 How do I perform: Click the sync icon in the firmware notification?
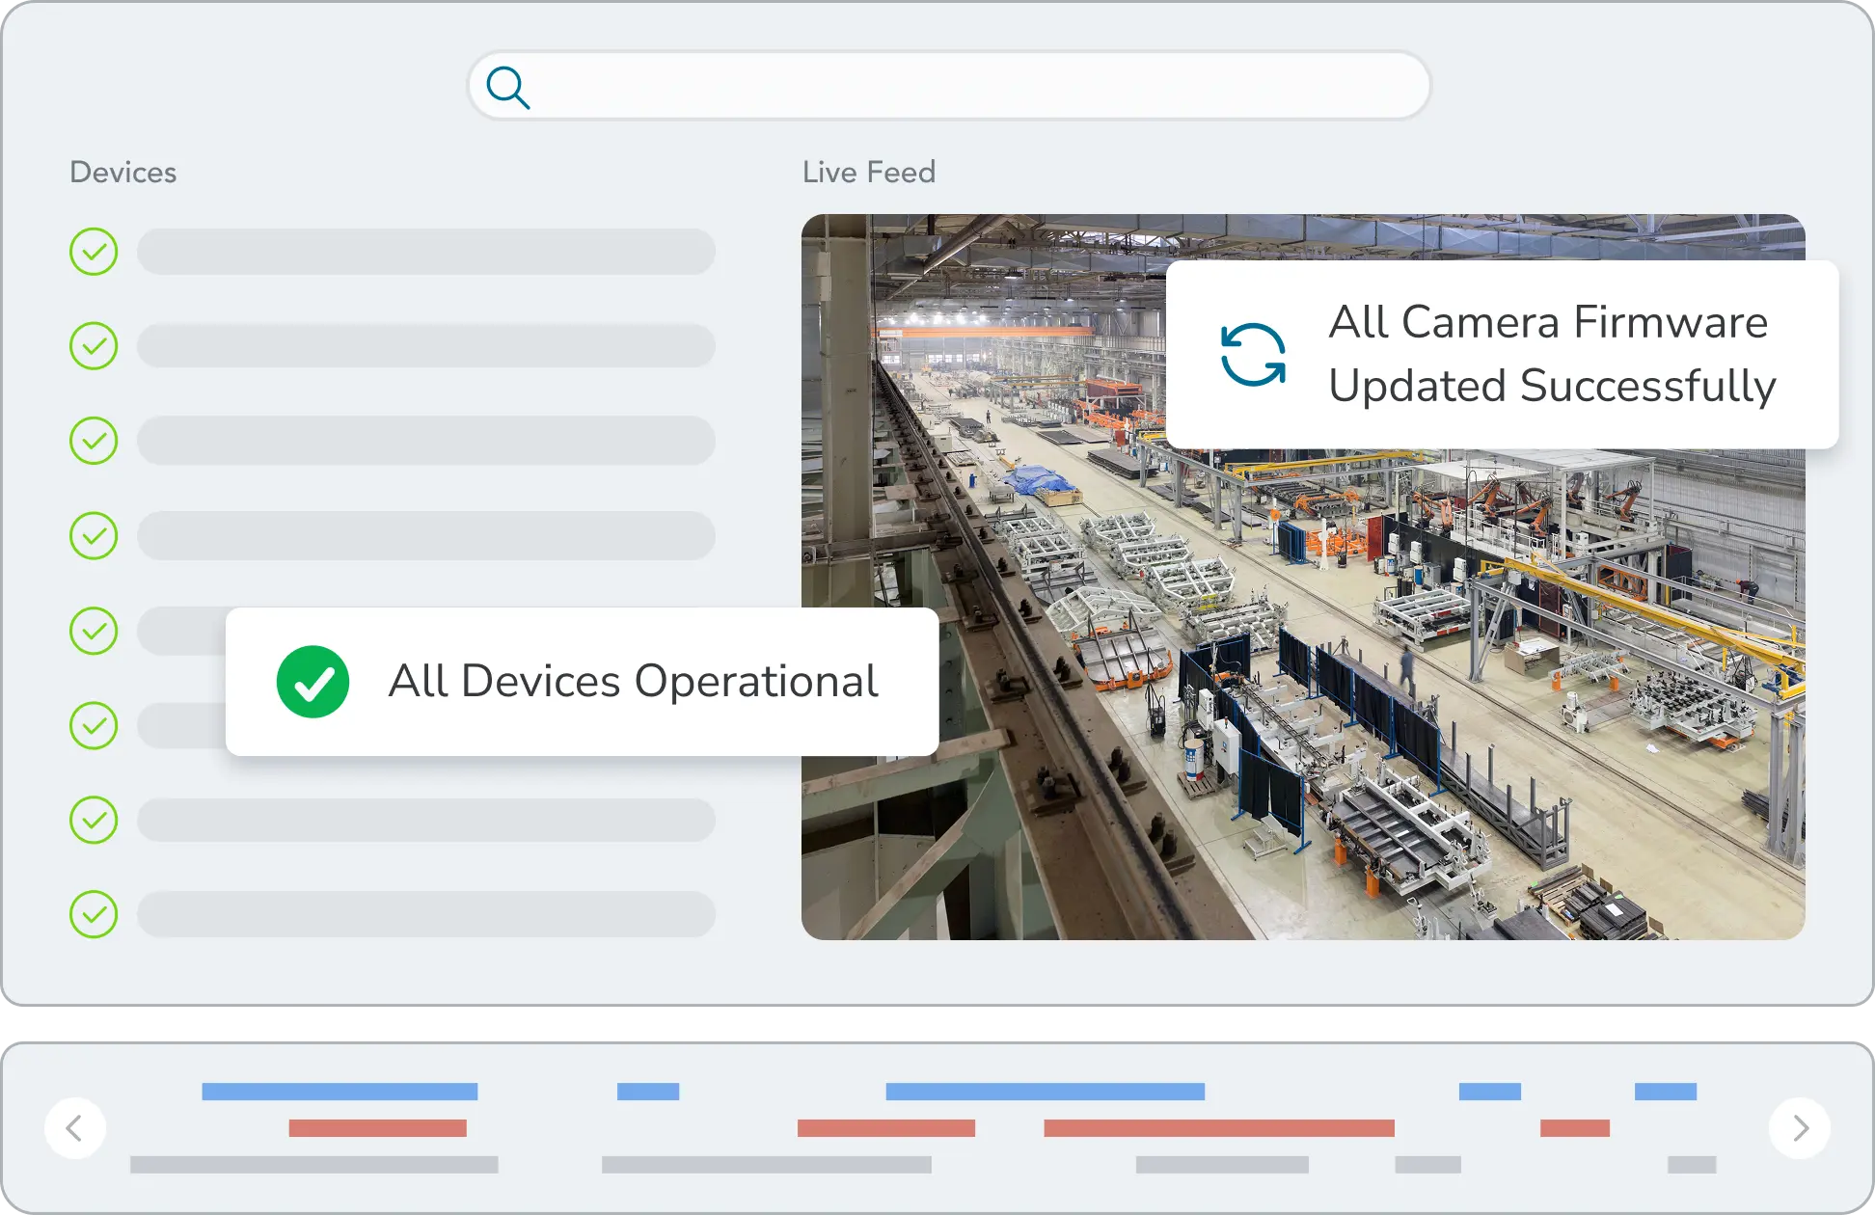[x=1253, y=356]
